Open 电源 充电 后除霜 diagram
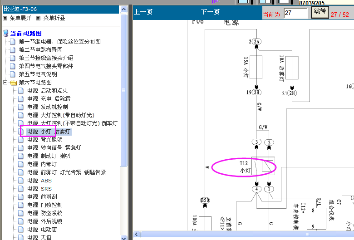Screen dimensions: 354x240 (49, 98)
